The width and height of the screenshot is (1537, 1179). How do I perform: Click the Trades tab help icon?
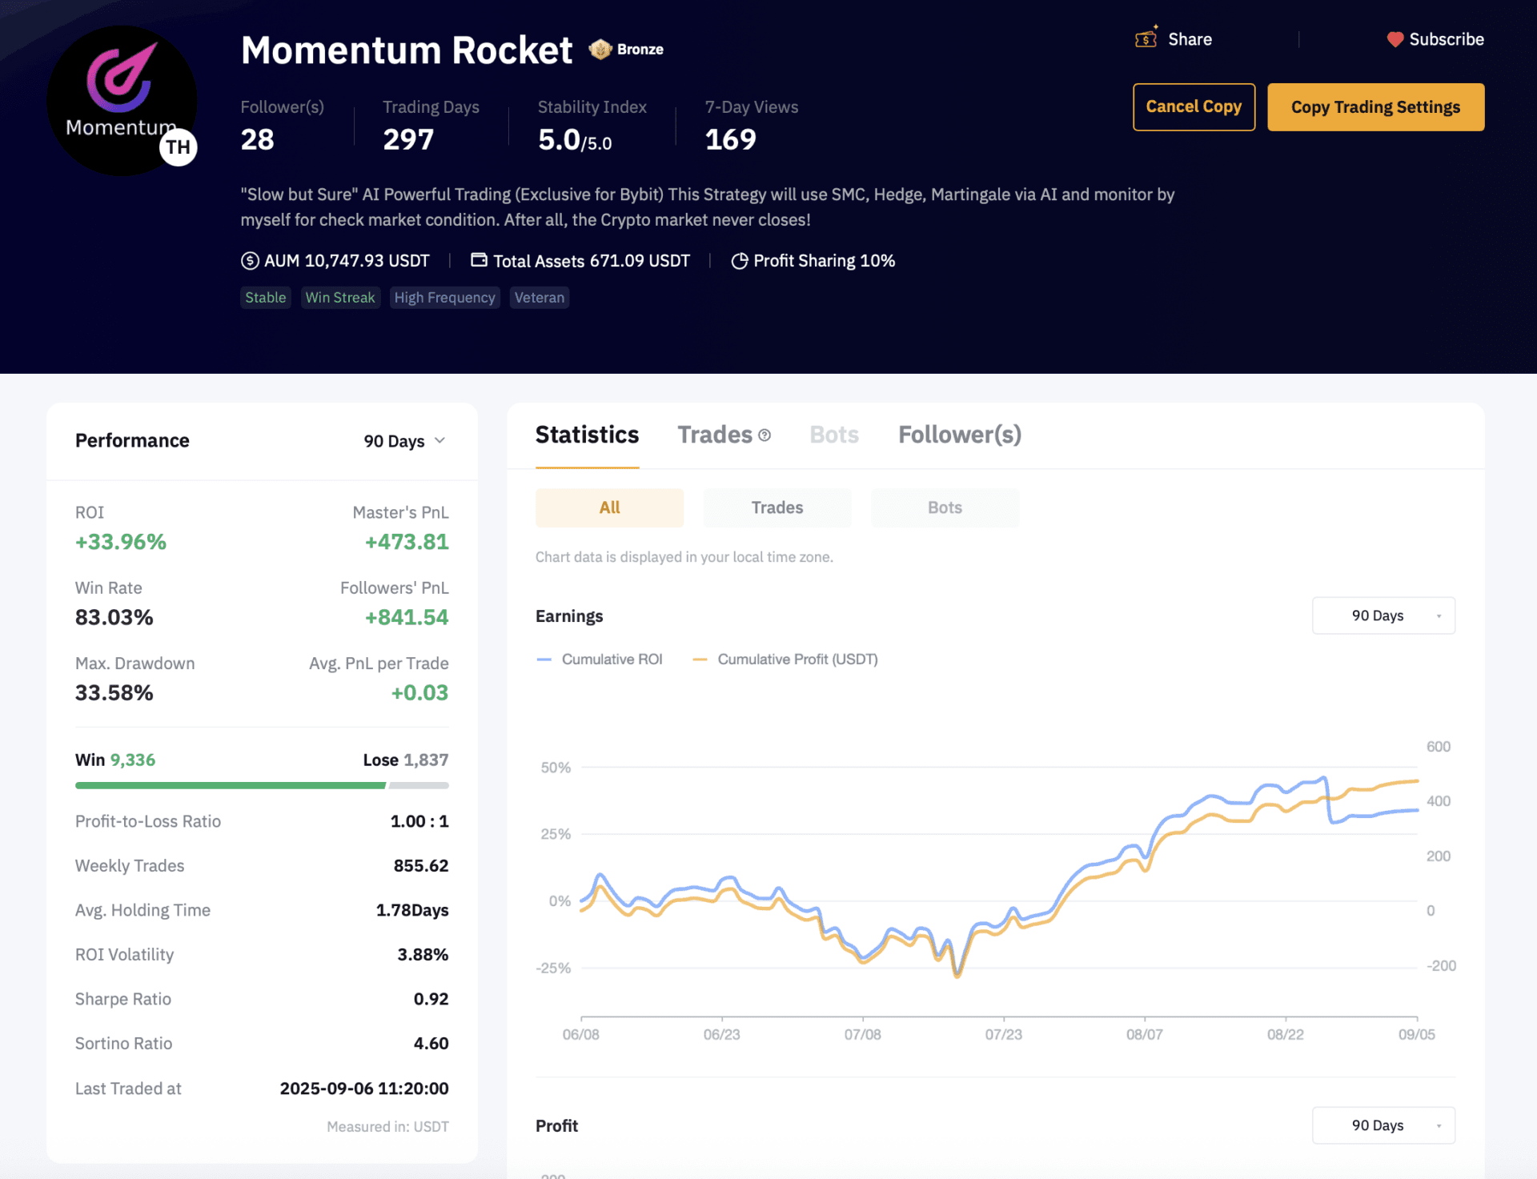click(x=764, y=435)
